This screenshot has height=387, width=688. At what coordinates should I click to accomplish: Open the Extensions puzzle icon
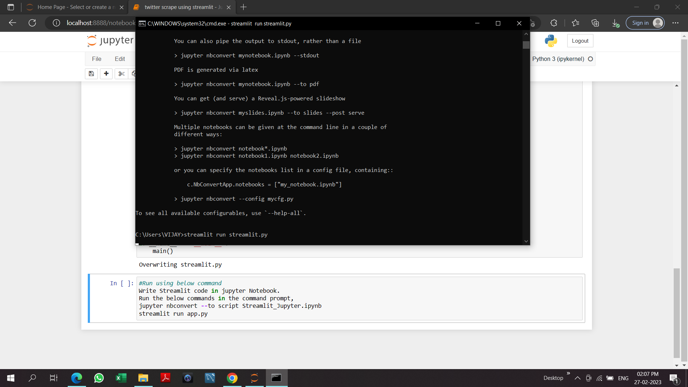[x=554, y=23]
